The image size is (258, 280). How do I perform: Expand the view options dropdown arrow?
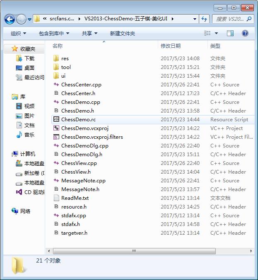point(216,33)
